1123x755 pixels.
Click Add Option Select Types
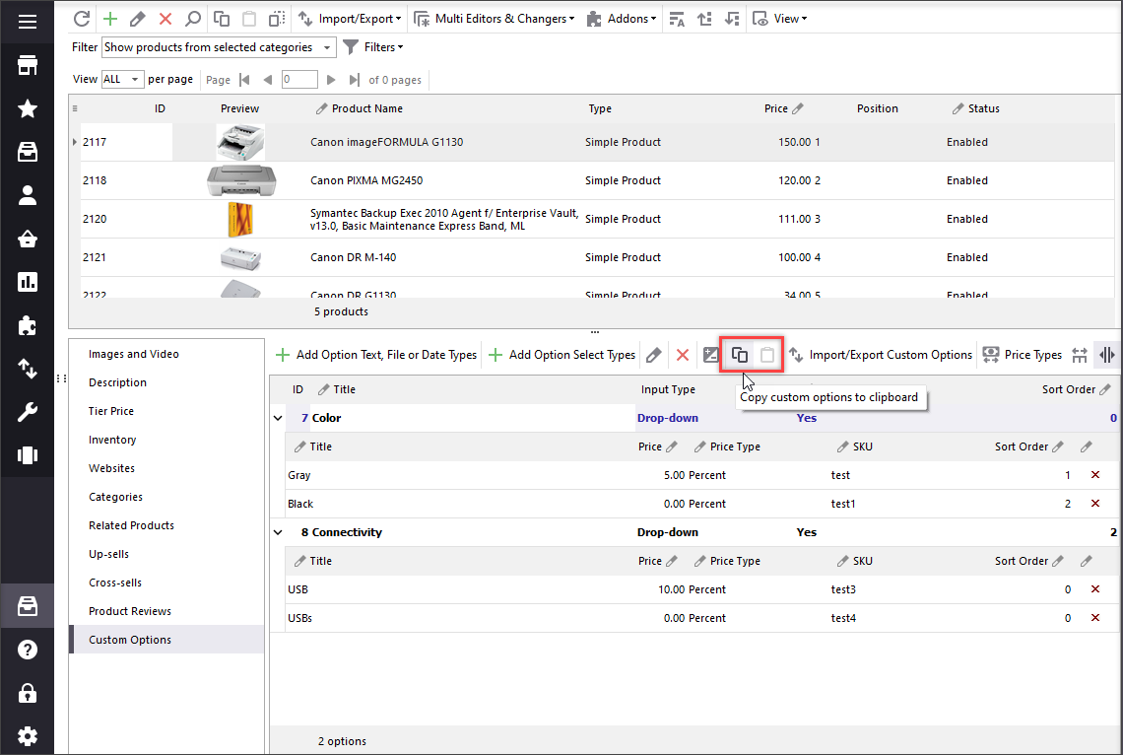tap(561, 355)
